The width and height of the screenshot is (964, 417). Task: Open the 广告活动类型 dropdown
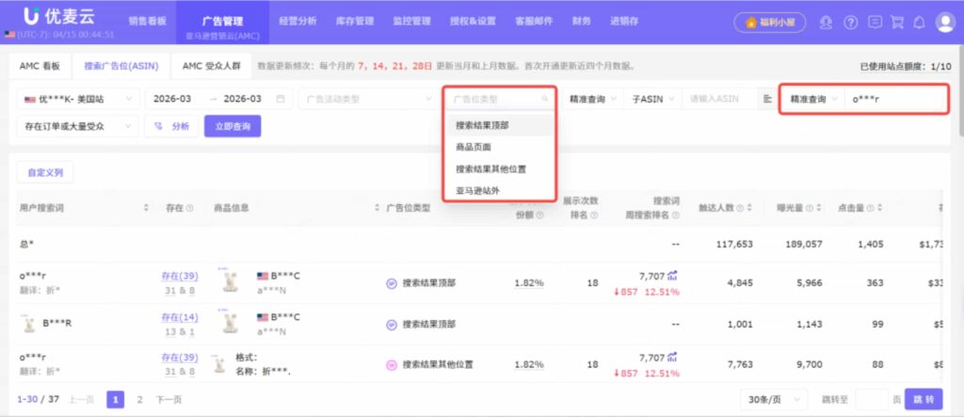(x=368, y=99)
